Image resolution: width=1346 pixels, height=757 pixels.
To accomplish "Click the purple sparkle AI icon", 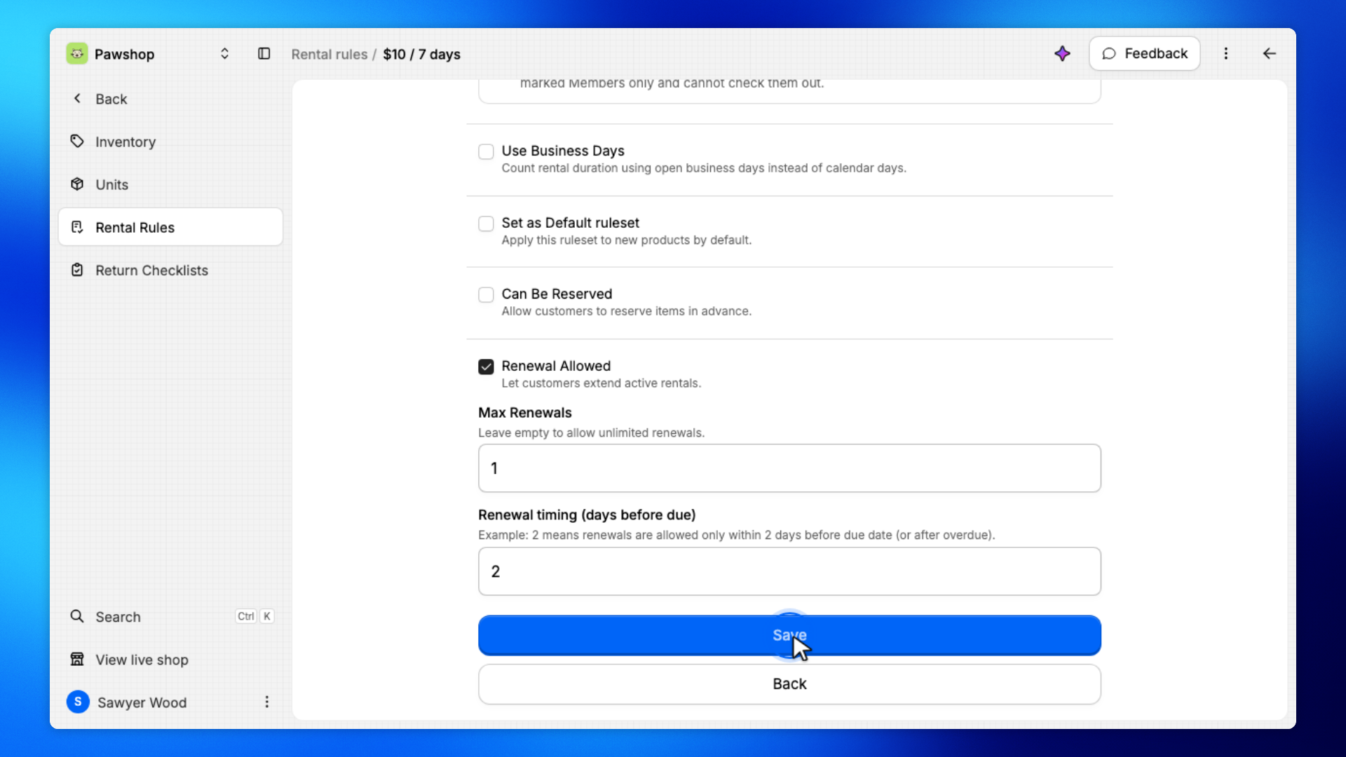I will click(1062, 54).
